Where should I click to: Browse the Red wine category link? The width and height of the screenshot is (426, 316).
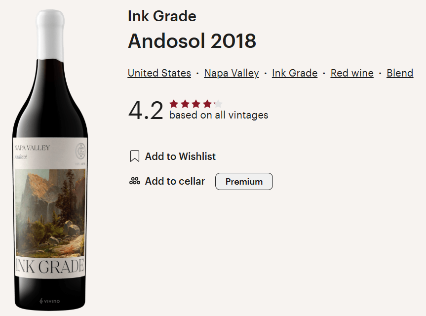coord(351,73)
